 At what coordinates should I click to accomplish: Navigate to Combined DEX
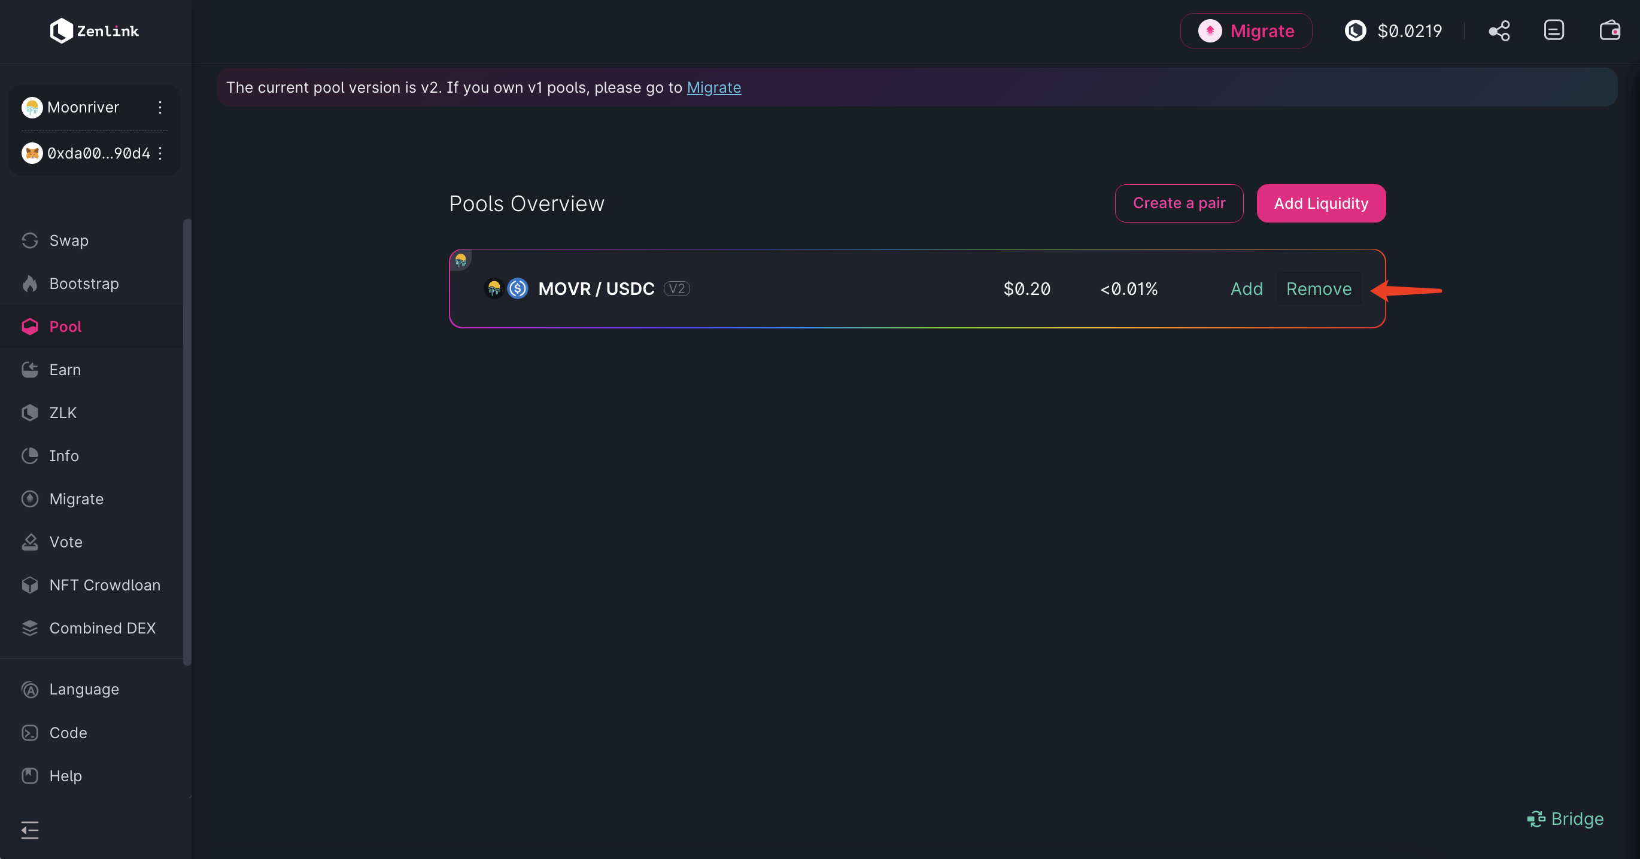click(x=102, y=628)
